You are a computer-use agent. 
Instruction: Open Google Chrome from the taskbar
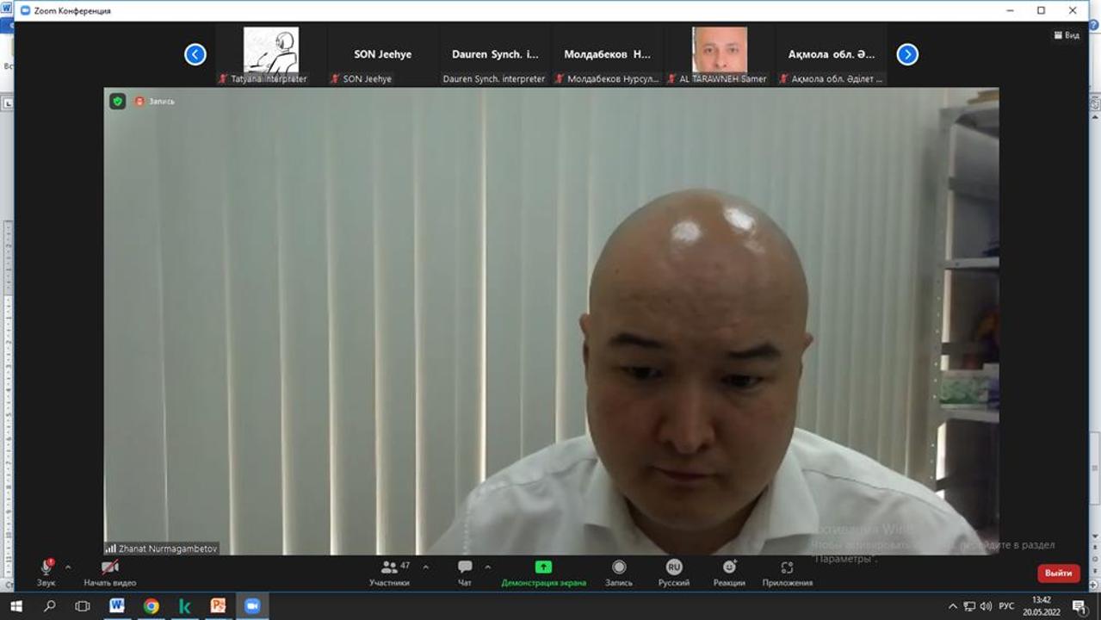151,606
